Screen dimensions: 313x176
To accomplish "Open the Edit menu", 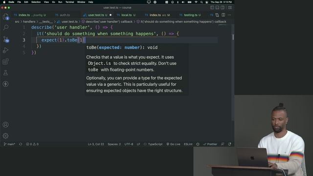I will (26, 2).
